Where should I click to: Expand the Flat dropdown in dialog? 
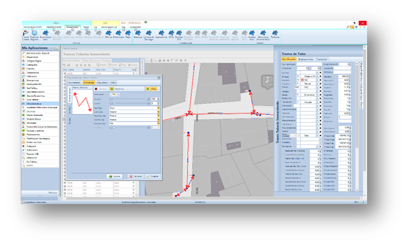click(x=158, y=123)
